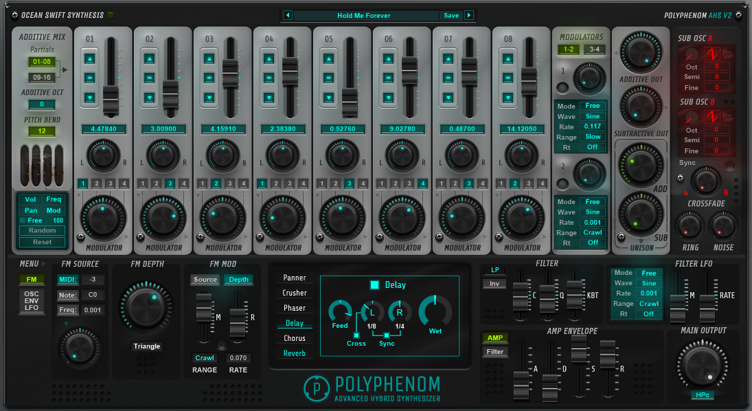Click the Reset button
This screenshot has width=752, height=411.
42,242
